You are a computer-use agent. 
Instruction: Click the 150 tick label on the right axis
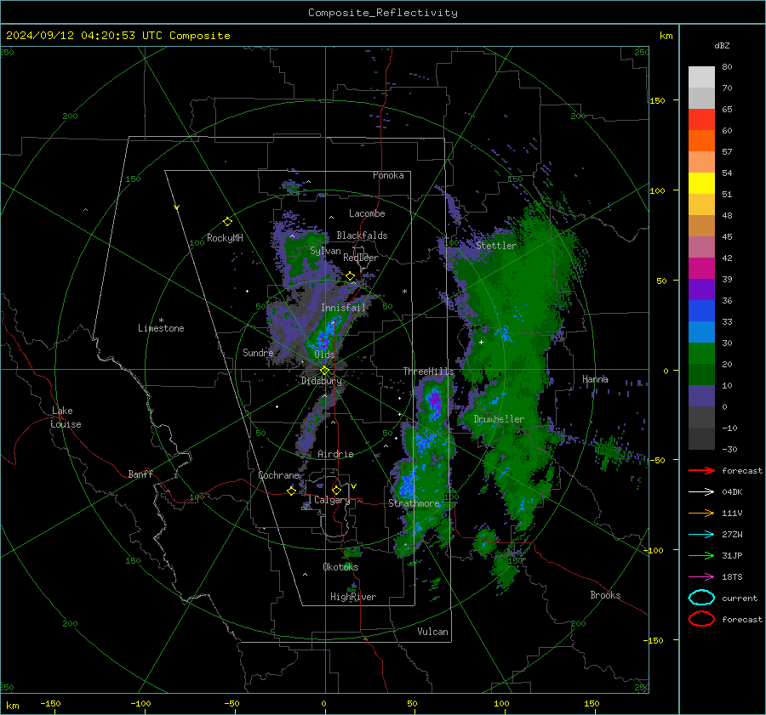tap(657, 100)
